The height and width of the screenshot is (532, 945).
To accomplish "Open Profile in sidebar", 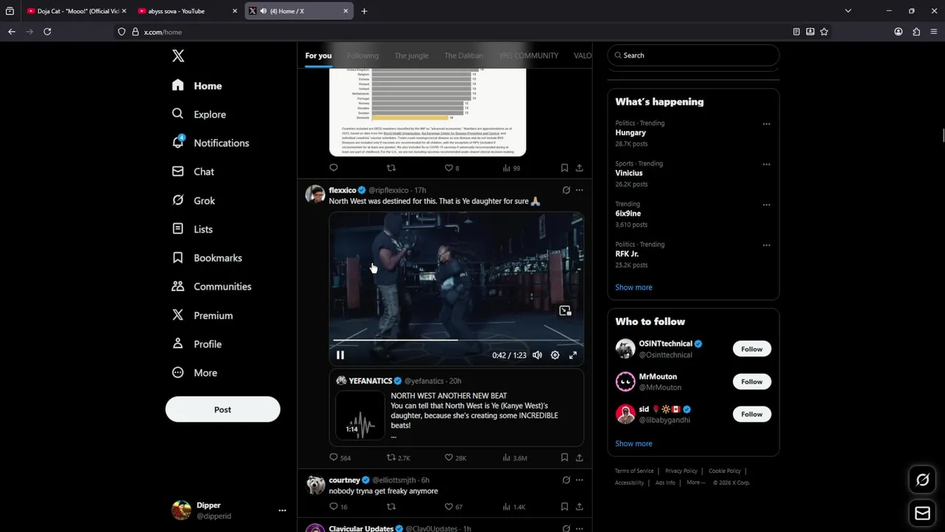I will (196, 344).
